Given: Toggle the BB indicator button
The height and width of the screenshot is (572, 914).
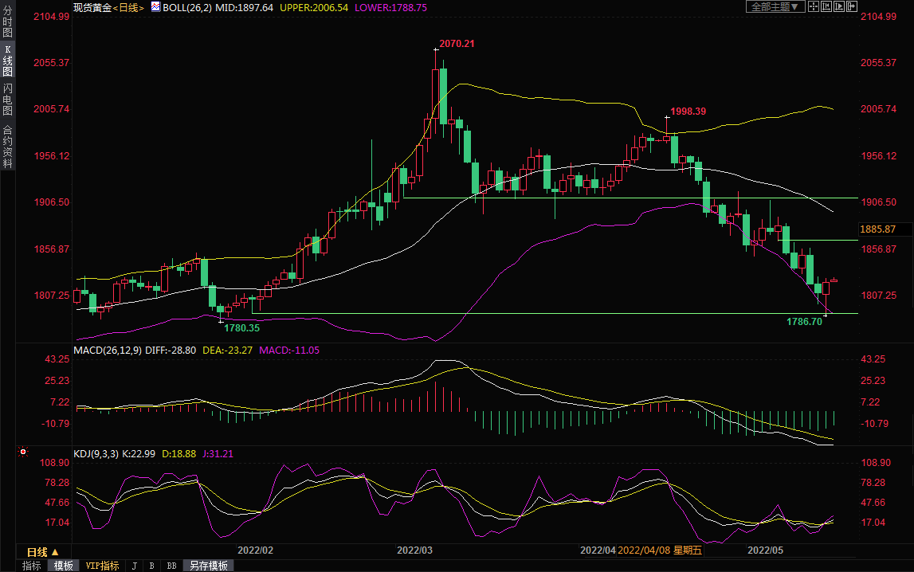Looking at the screenshot, I should click(171, 566).
